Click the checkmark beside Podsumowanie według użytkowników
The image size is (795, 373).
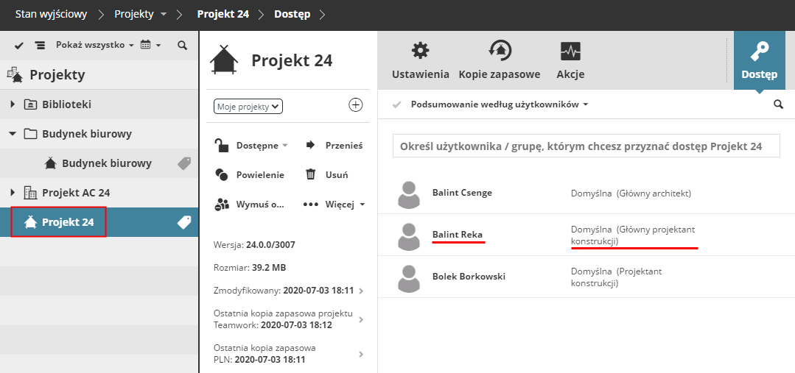(397, 104)
